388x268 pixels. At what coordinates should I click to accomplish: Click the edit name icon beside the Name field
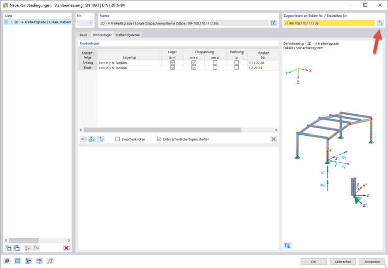pos(274,23)
